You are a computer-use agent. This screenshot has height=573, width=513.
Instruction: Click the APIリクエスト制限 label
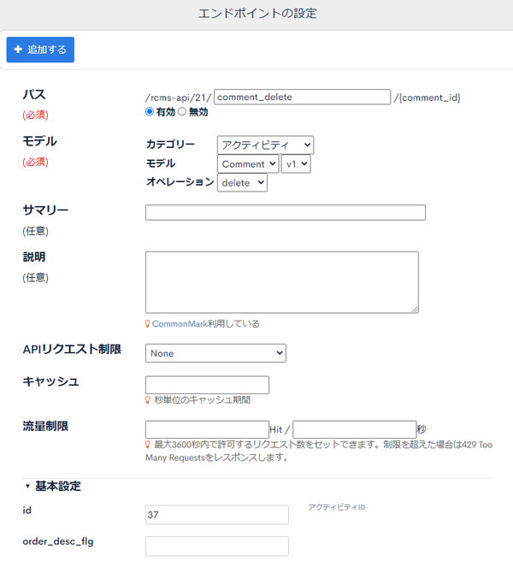point(72,349)
